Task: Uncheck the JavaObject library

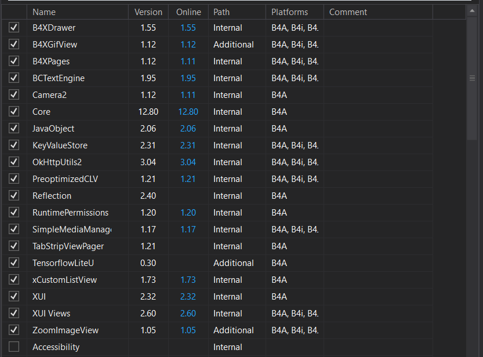Action: point(13,128)
